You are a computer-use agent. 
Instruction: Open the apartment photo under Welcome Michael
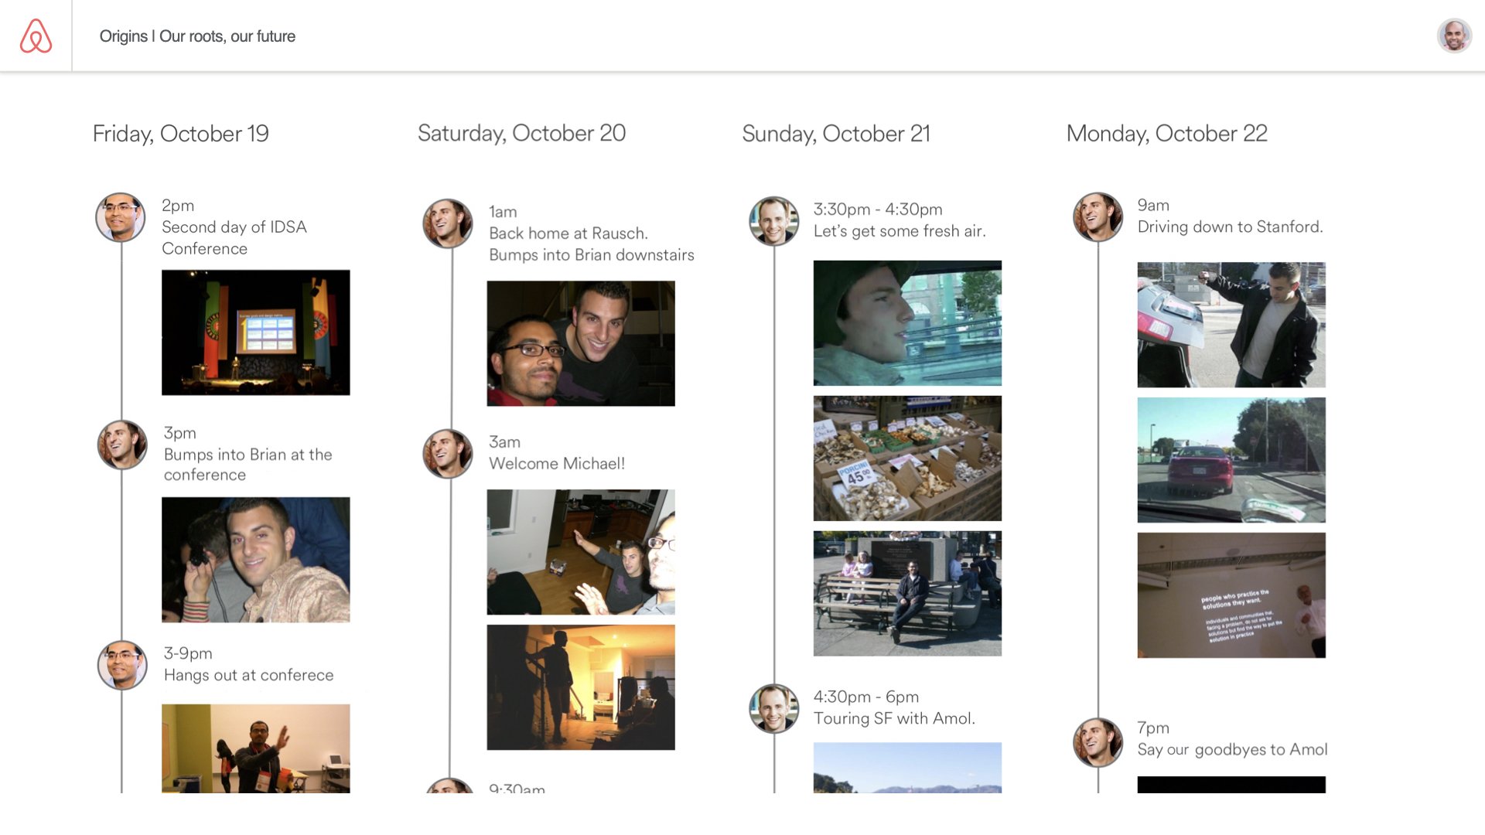tap(581, 552)
